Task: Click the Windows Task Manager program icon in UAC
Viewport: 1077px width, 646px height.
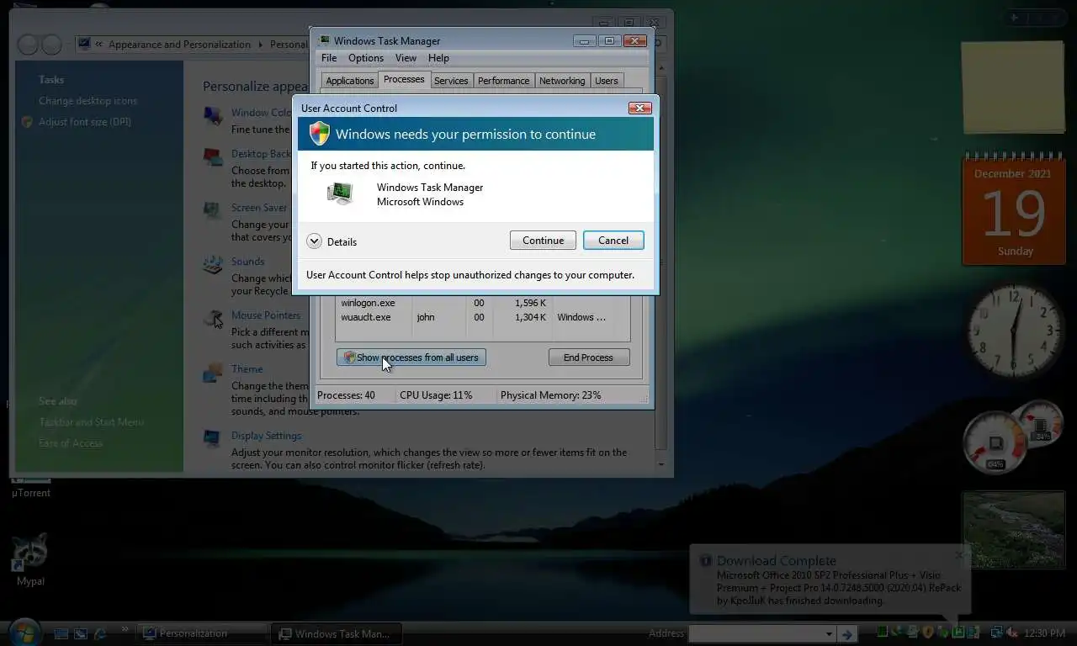Action: [340, 193]
